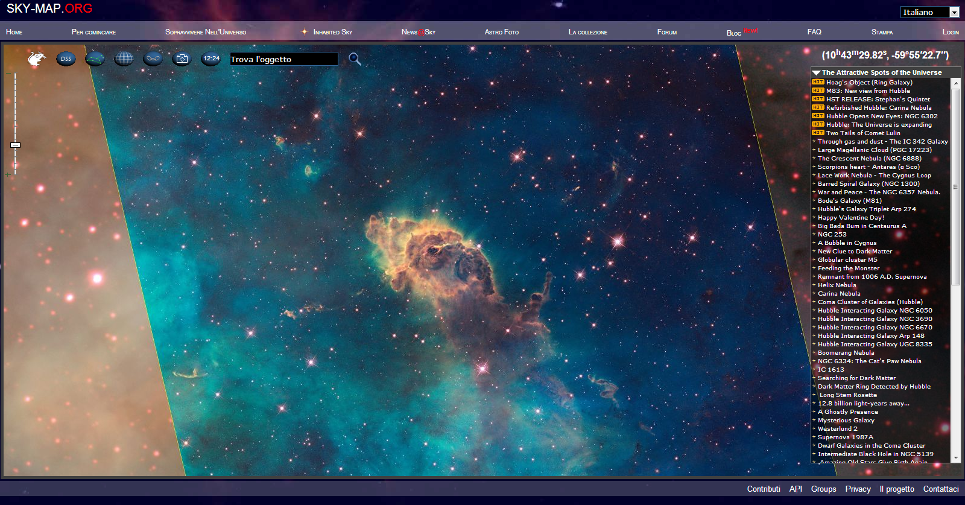Open the Inhabited Sky page

[332, 32]
